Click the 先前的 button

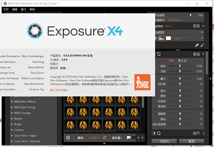pyautogui.click(x=164, y=141)
